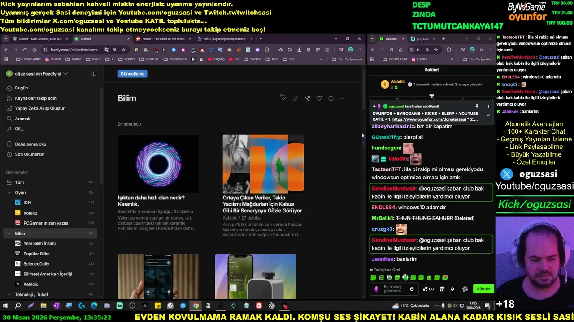Open article Işıktan daha hızlı olan nedir
The height and width of the screenshot is (322, 574).
click(151, 201)
